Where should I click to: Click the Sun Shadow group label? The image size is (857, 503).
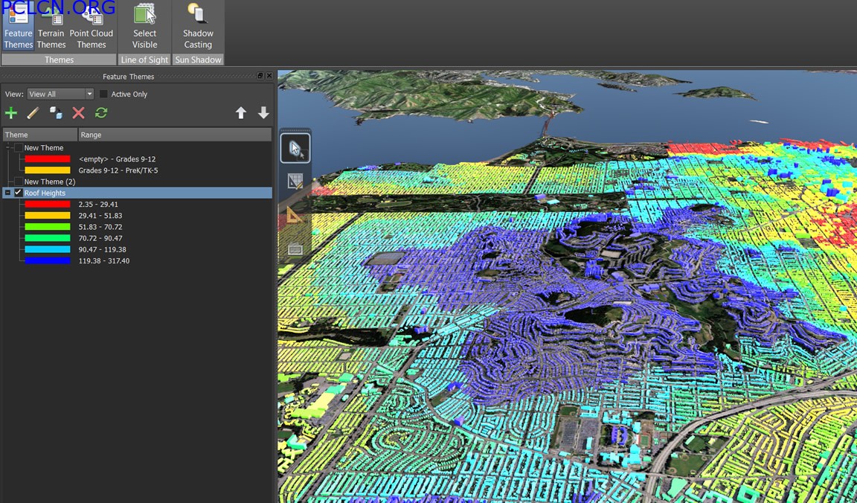coord(198,60)
